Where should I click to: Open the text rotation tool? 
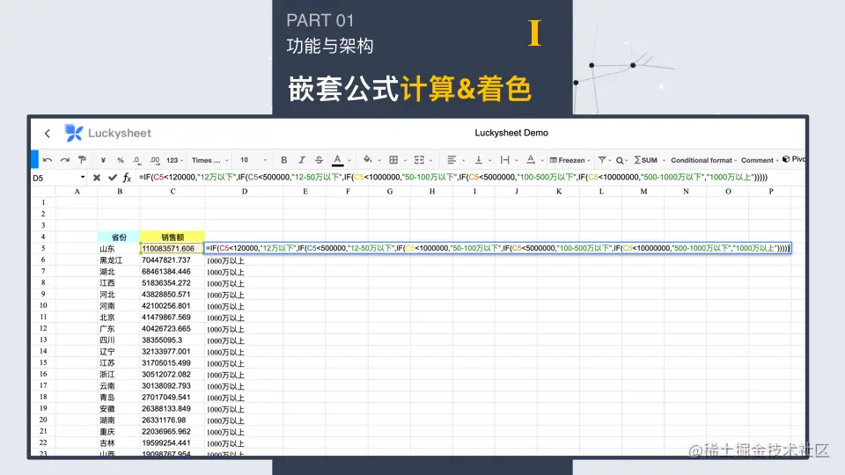point(531,160)
